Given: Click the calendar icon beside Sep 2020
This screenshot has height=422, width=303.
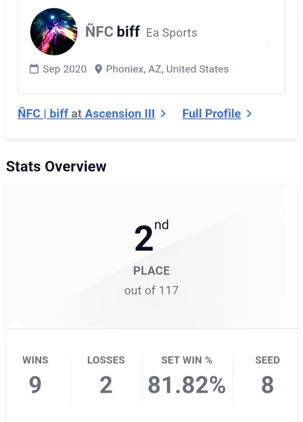Looking at the screenshot, I should pos(34,69).
